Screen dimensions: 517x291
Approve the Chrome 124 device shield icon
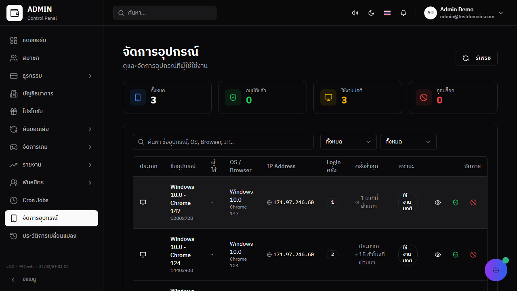456,255
